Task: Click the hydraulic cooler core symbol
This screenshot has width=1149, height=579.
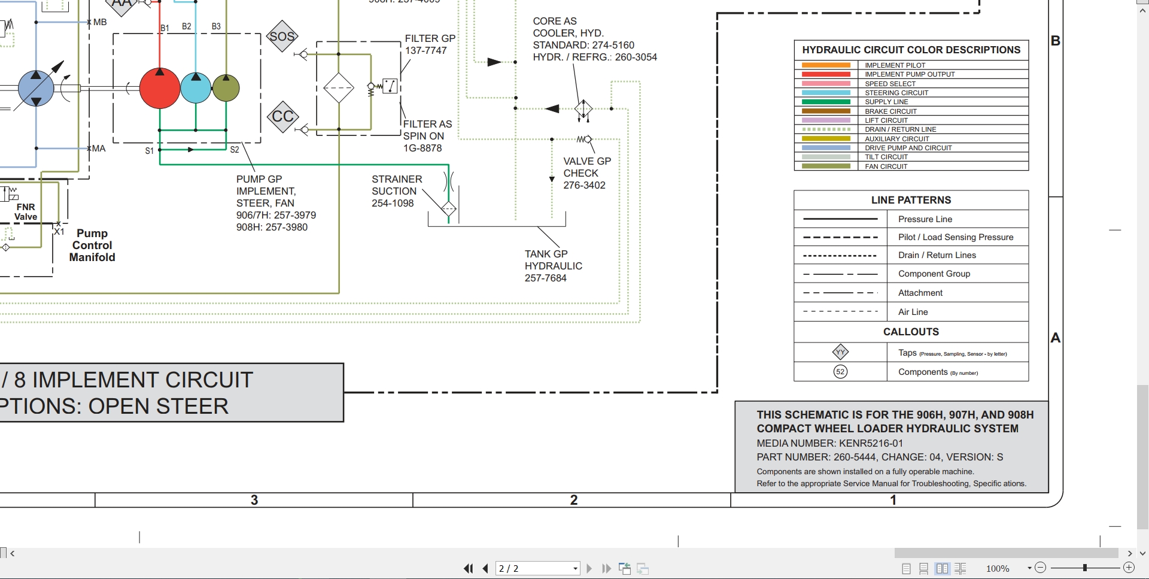Action: click(583, 109)
